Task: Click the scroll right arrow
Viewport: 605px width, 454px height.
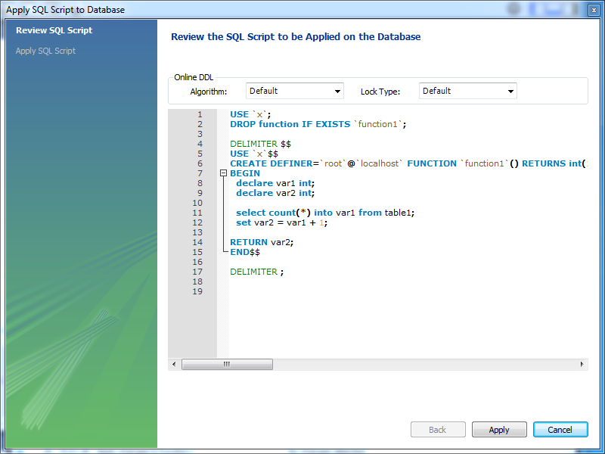Action: (582, 364)
